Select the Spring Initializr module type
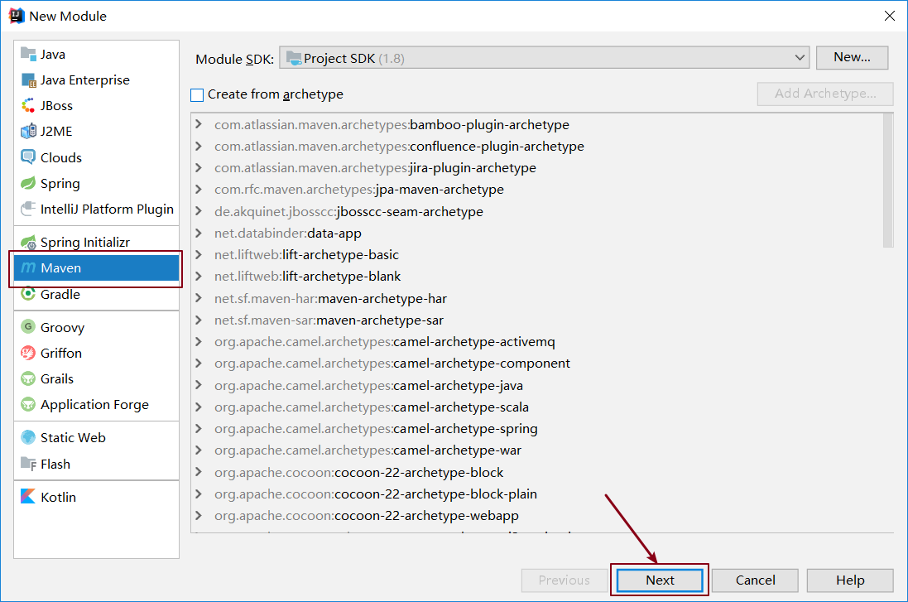The image size is (908, 602). 80,241
